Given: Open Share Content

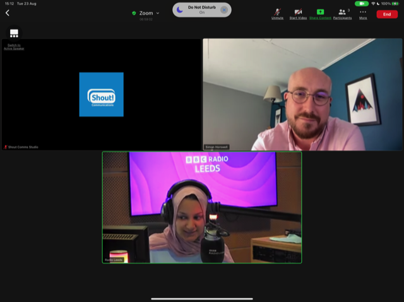Looking at the screenshot, I should click(320, 14).
